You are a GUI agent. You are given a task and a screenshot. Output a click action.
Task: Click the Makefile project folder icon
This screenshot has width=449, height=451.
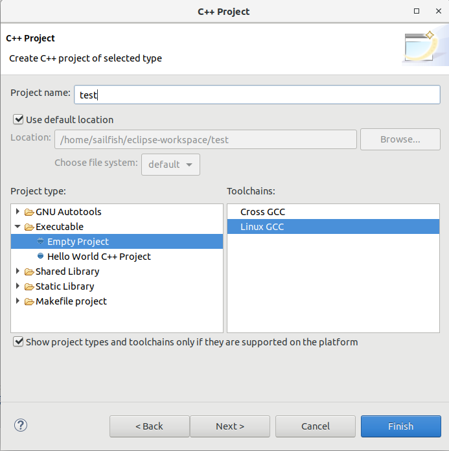(x=29, y=301)
